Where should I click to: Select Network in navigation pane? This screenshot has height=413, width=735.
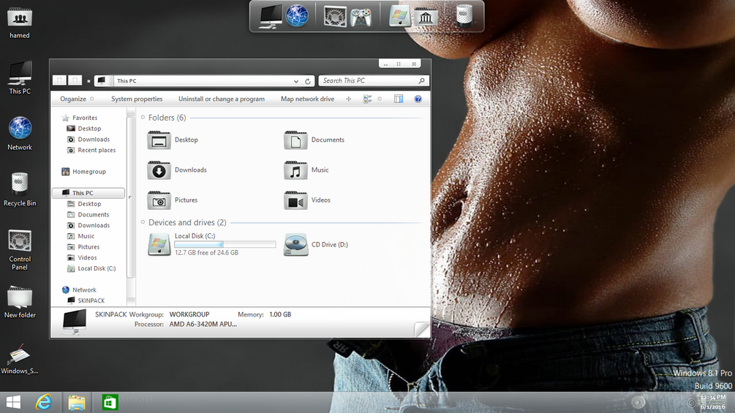tap(84, 290)
